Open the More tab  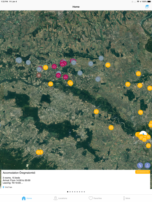point(127,198)
